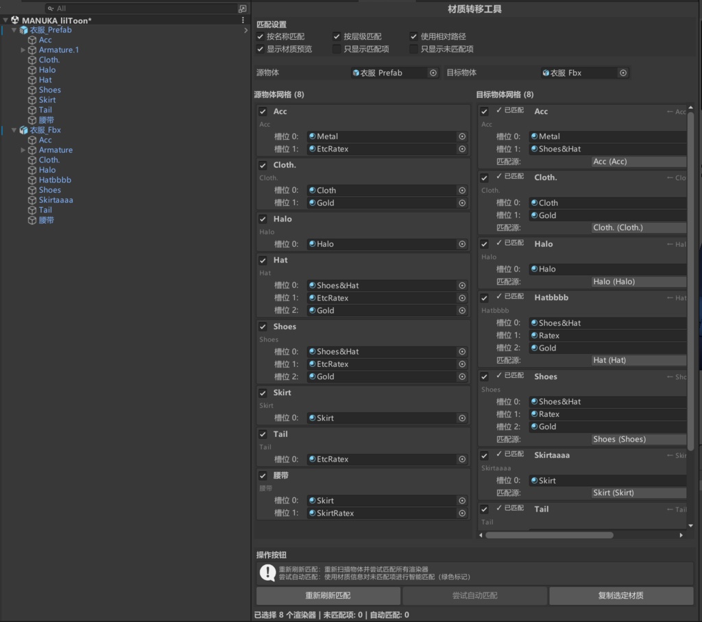This screenshot has height=622, width=702.
Task: Open object picker on Acc slot 0 Metal material
Action: tap(463, 136)
